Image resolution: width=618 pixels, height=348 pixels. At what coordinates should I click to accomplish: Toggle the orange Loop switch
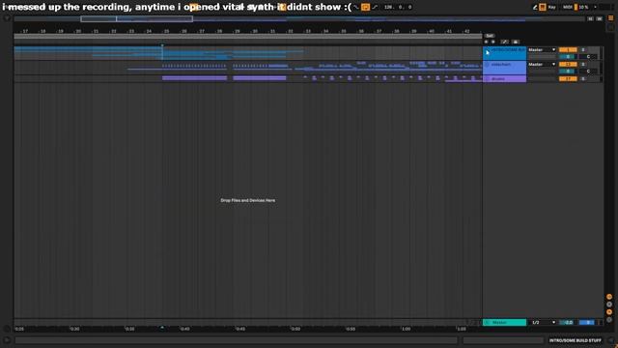[366, 7]
